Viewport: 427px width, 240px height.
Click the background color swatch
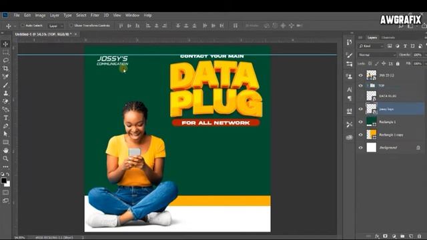8,185
